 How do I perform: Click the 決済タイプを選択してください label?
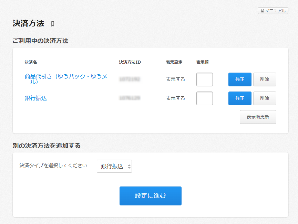(x=53, y=166)
